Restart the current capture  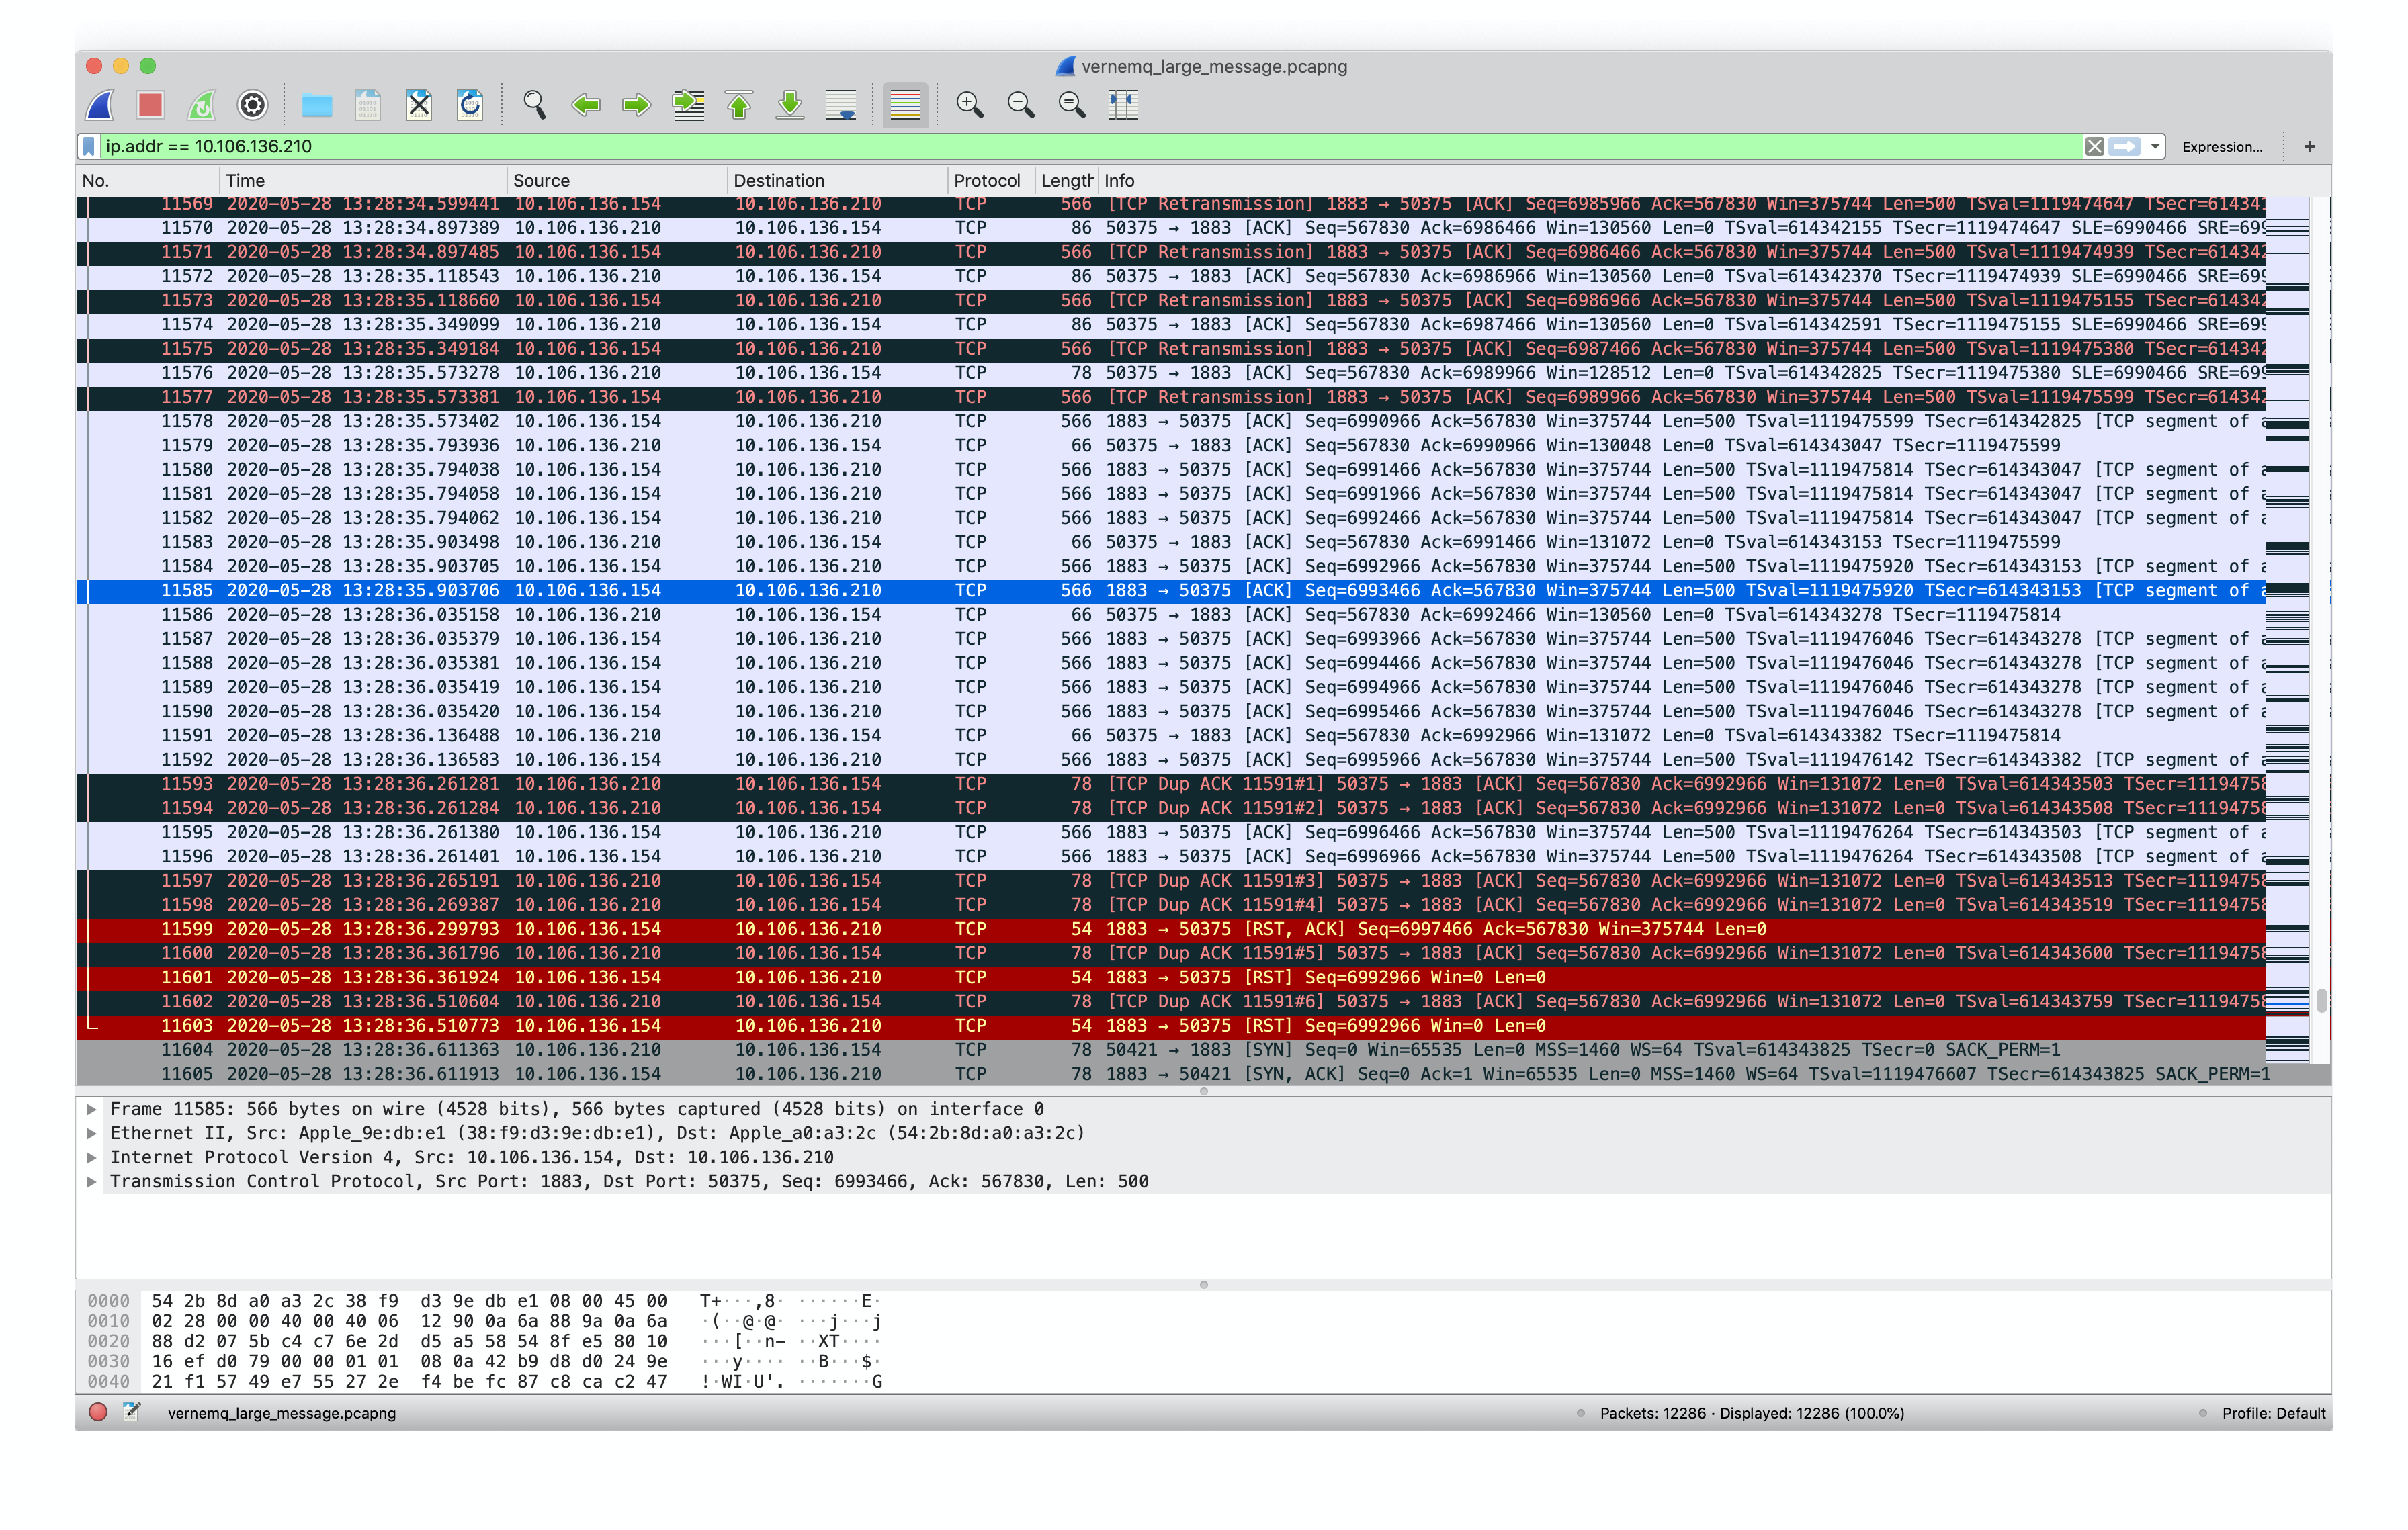[x=201, y=105]
